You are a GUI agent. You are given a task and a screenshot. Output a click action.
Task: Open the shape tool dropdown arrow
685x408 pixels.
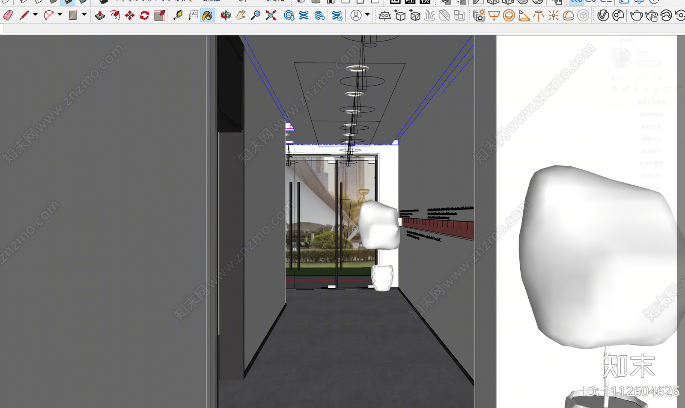[x=84, y=15]
